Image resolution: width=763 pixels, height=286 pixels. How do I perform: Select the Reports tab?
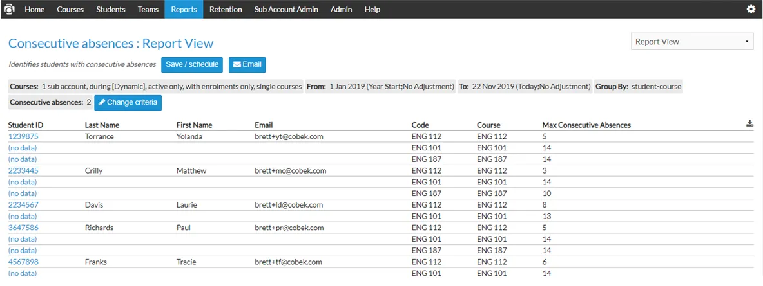click(x=184, y=9)
